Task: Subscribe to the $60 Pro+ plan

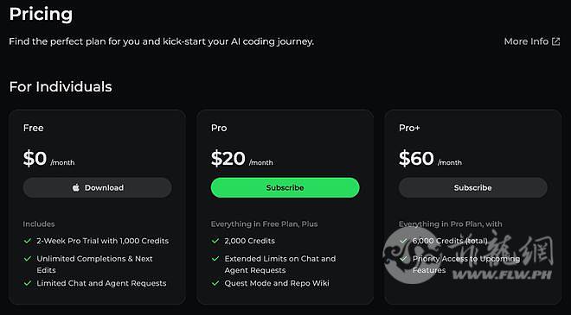Action: [x=473, y=188]
